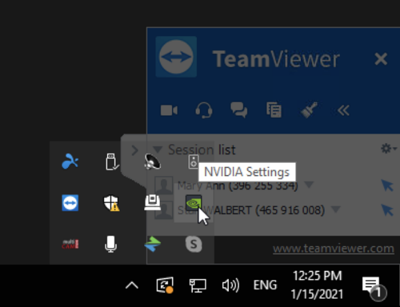
Task: Click the hidden icons chevron in taskbar
Action: pyautogui.click(x=132, y=285)
